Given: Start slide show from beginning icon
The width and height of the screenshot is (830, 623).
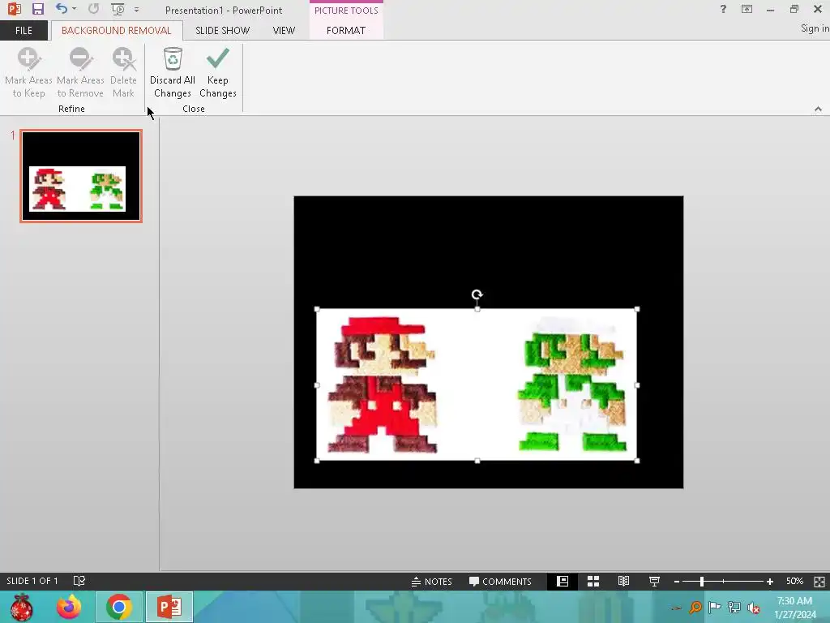Looking at the screenshot, I should coord(118,9).
